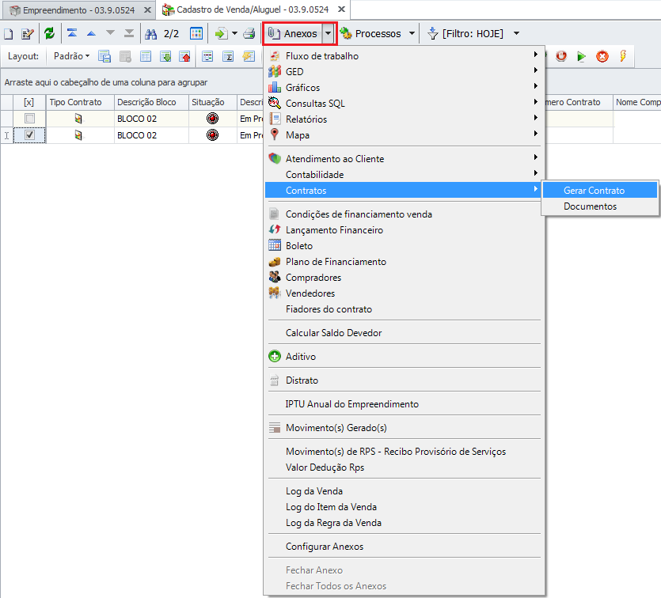
Task: Go to previous record blue arrow
Action: point(91,33)
